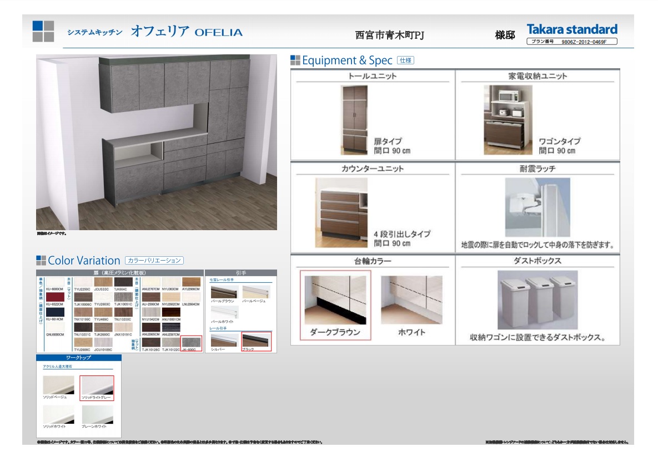
Task: Click the plan number 9806Z-2012-0469F box
Action: coord(572,42)
